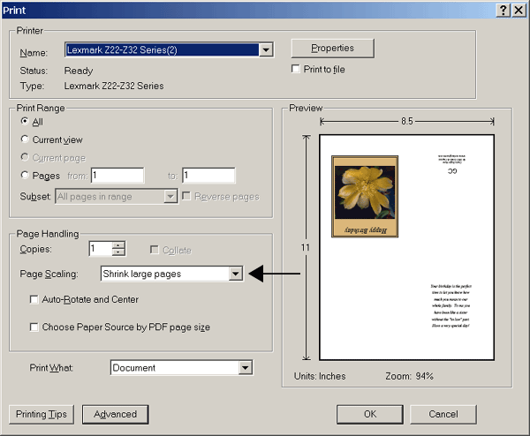Increase copies using the up spinner arrow
The width and height of the screenshot is (530, 436).
pyautogui.click(x=118, y=244)
